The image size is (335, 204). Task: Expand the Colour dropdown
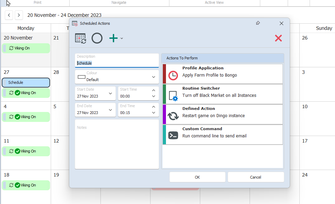tap(153, 77)
